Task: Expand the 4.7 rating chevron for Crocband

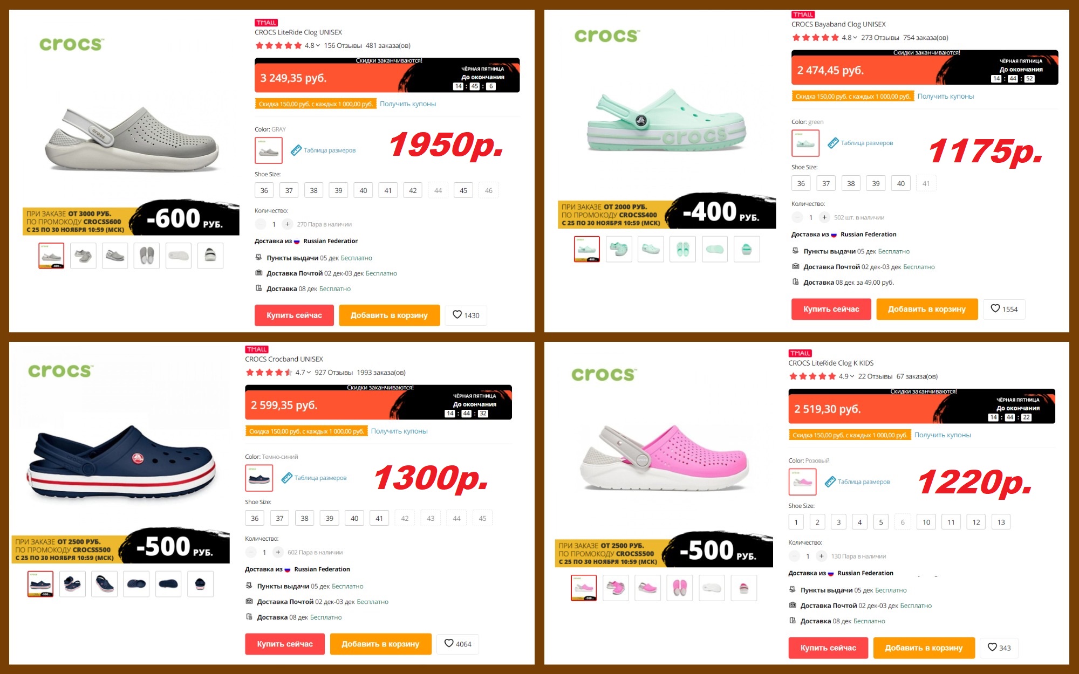Action: click(309, 373)
